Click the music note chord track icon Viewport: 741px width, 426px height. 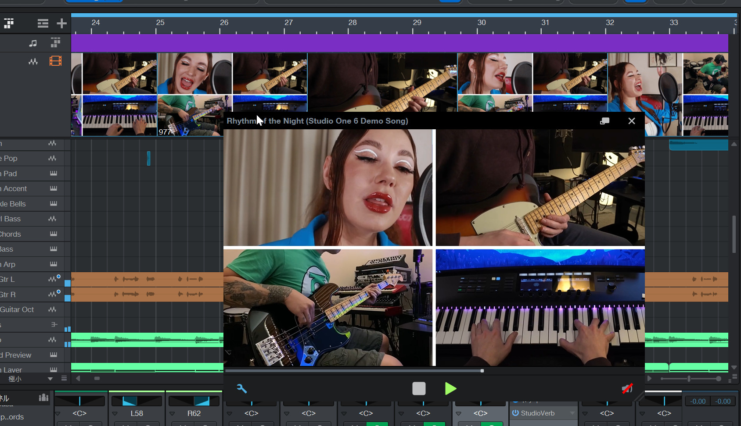coord(33,43)
